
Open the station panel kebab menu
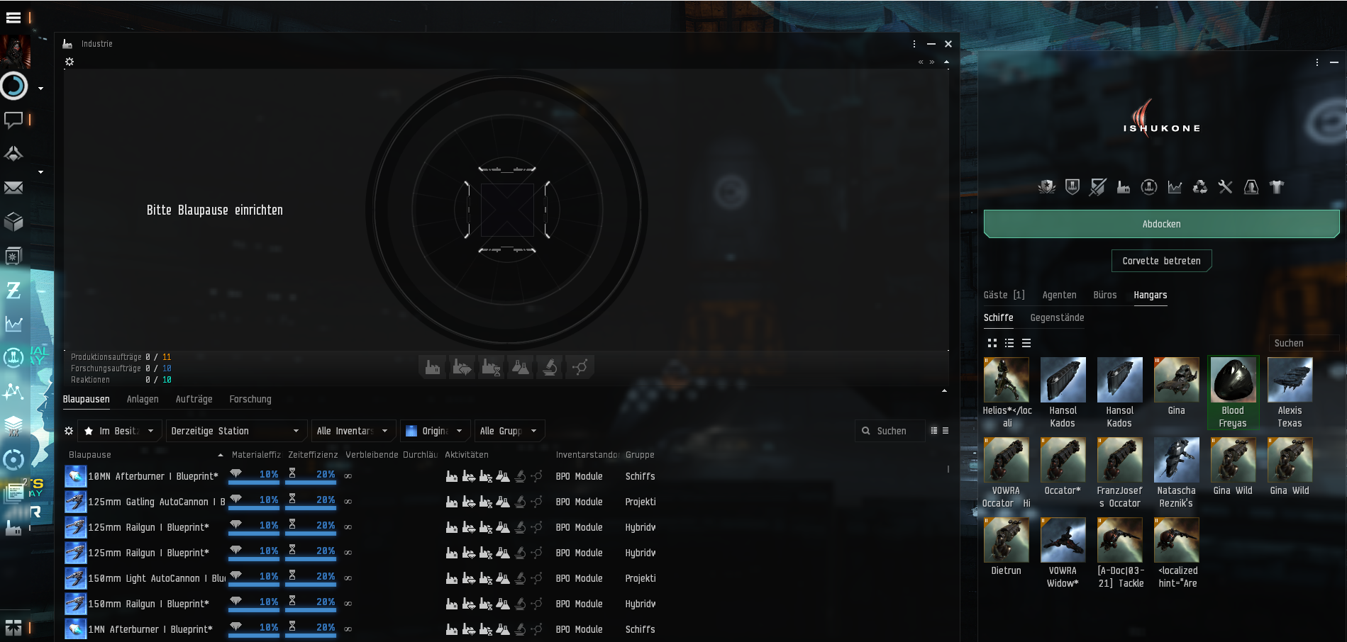click(1317, 62)
